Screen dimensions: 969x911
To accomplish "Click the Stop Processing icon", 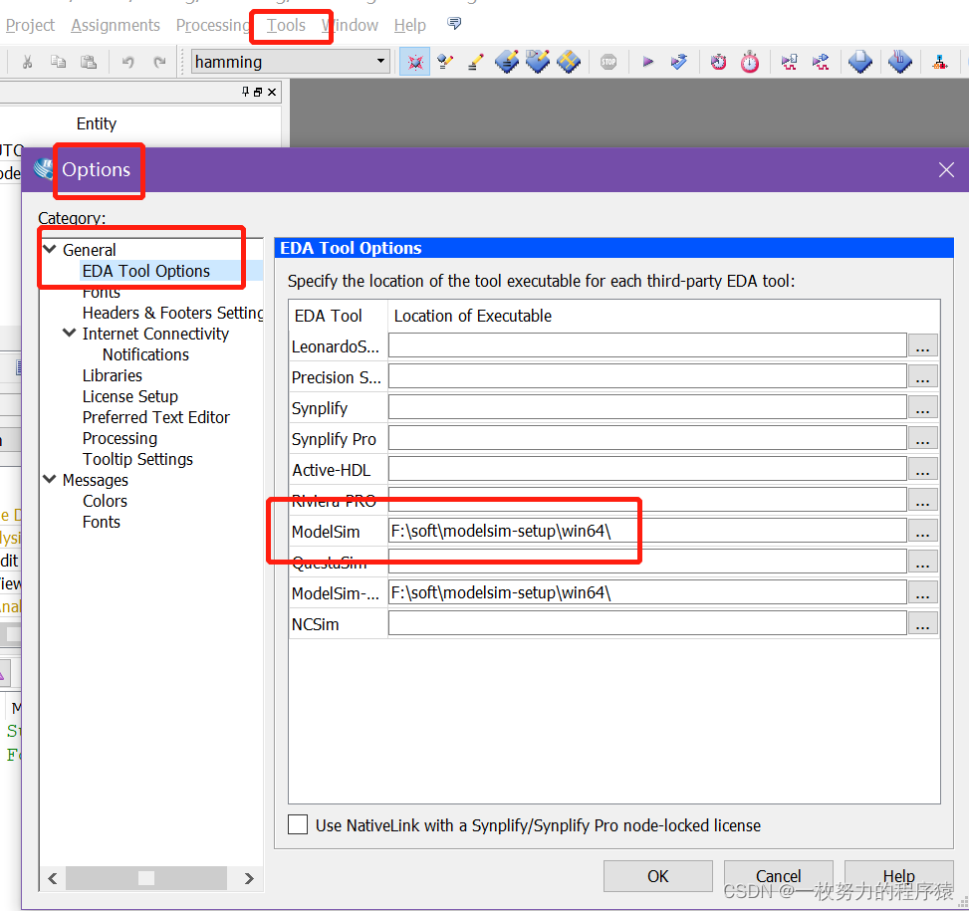I will pyautogui.click(x=608, y=62).
